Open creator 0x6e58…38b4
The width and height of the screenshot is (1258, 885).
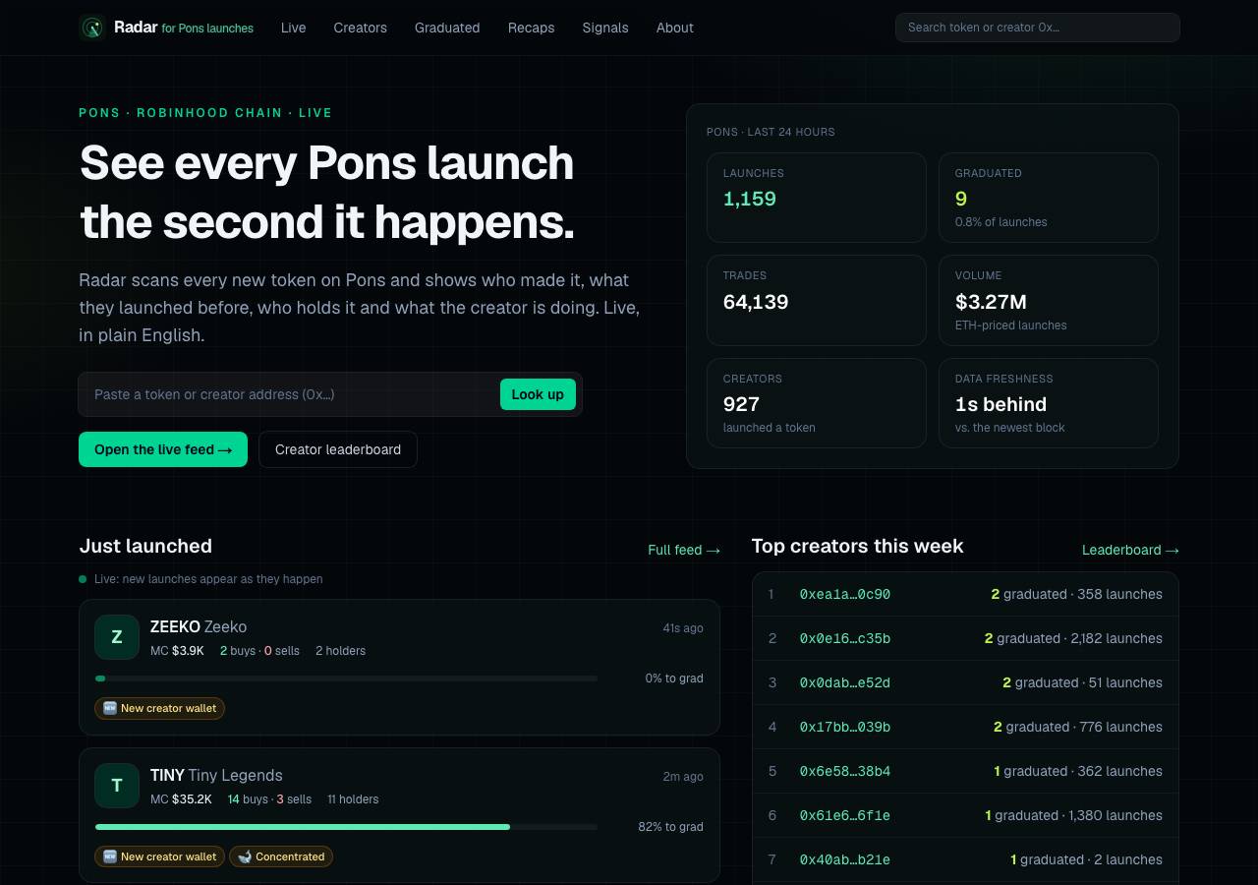pos(845,771)
